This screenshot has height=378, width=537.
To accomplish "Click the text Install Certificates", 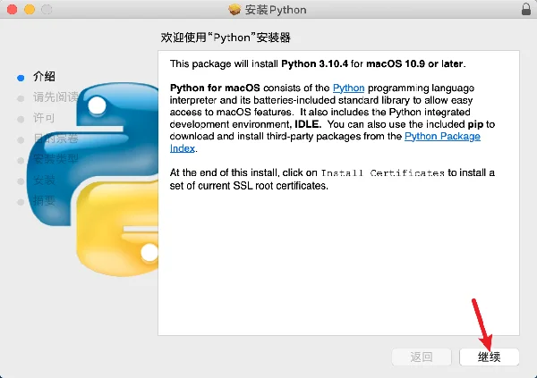I will (382, 173).
